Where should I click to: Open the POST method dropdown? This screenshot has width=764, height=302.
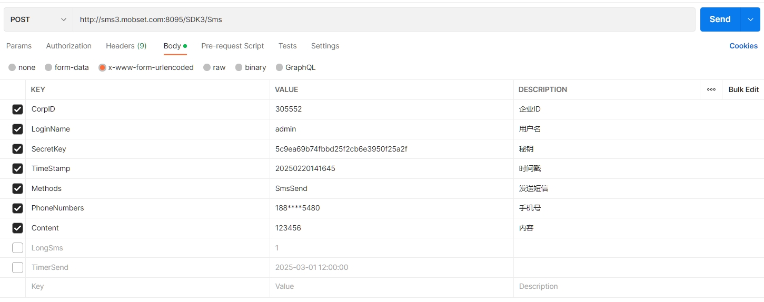coord(38,19)
